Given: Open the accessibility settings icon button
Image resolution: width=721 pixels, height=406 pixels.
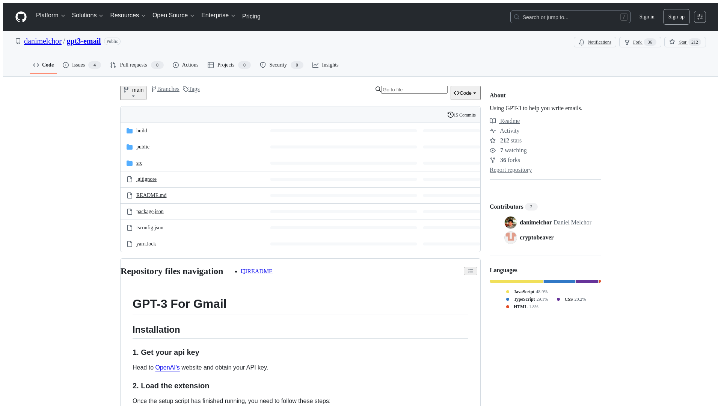Looking at the screenshot, I should [x=700, y=17].
